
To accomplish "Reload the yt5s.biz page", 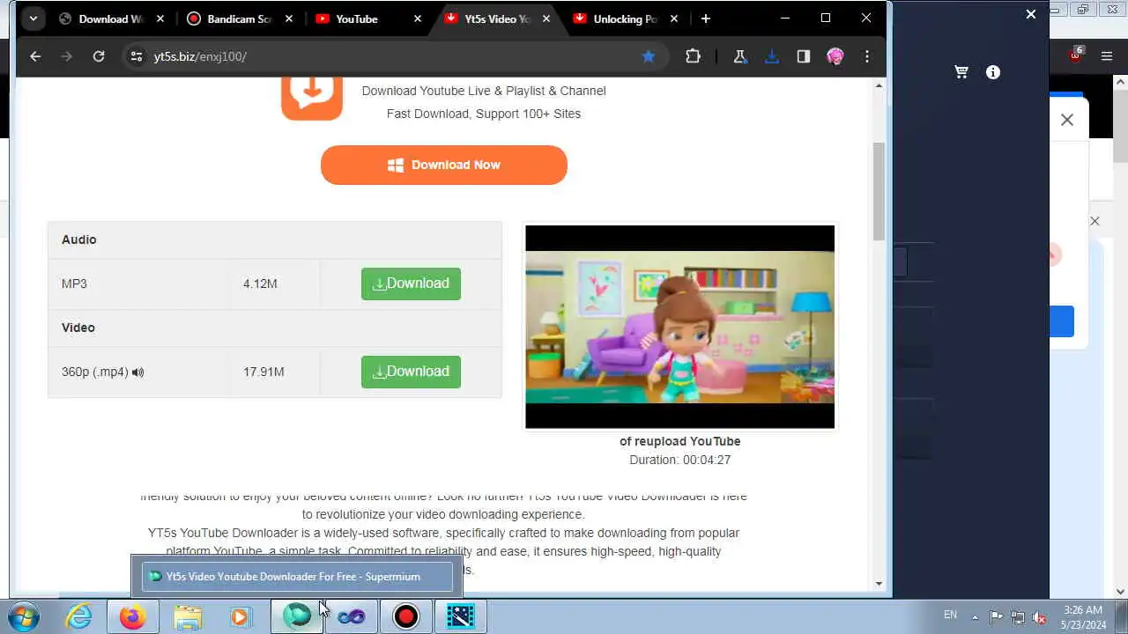I will [99, 56].
